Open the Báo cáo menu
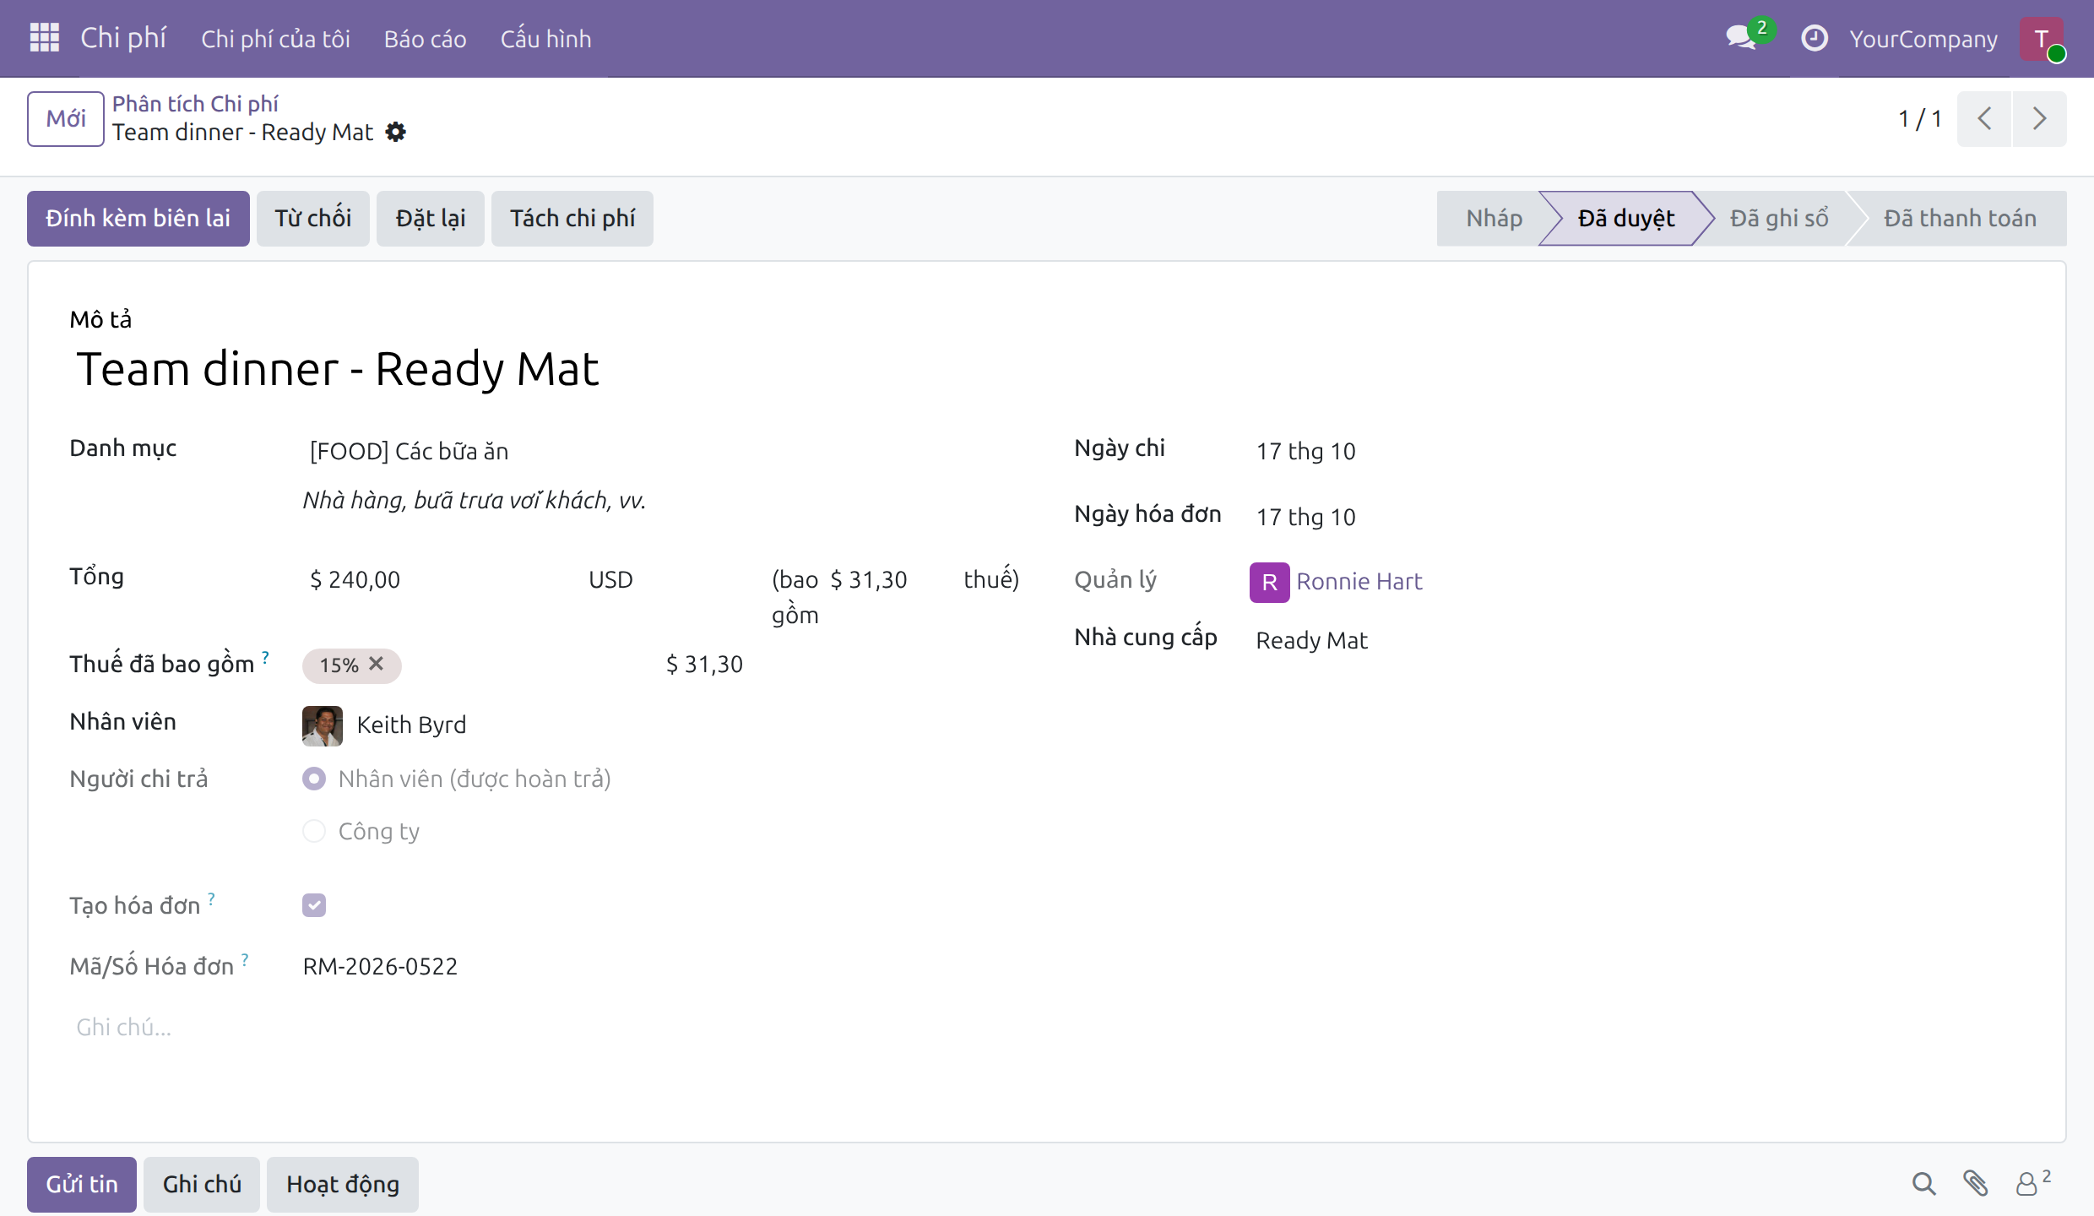The height and width of the screenshot is (1216, 2094). tap(425, 39)
